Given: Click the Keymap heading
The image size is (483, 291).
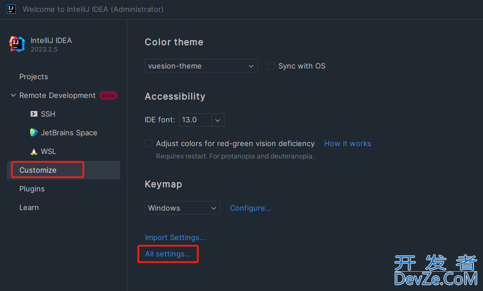Looking at the screenshot, I should click(x=163, y=184).
